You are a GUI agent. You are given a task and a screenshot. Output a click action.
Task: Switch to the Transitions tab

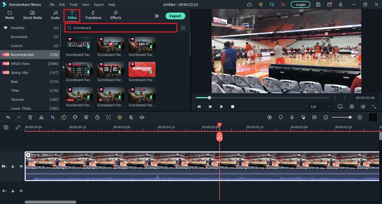93,15
